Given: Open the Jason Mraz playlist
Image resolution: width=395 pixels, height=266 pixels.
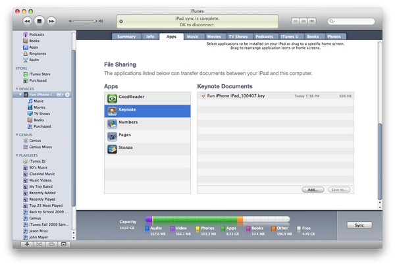Looking at the screenshot, I should point(38,231).
